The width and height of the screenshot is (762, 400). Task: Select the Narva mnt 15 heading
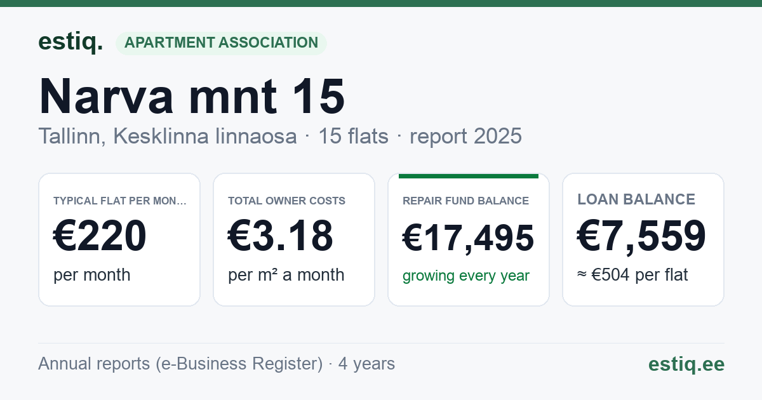pos(192,96)
